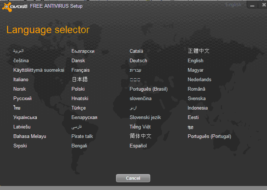The image size is (267, 190).
Task: Choose Română language
Action: click(x=197, y=89)
